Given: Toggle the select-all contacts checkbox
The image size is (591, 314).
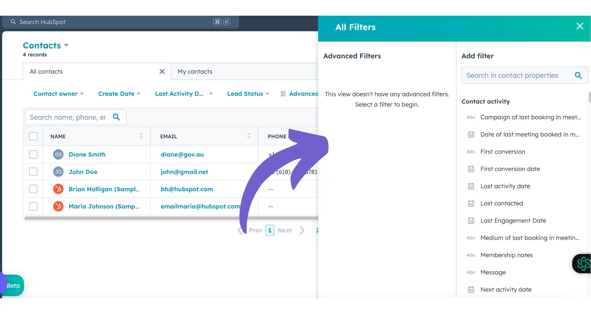Looking at the screenshot, I should coord(33,136).
